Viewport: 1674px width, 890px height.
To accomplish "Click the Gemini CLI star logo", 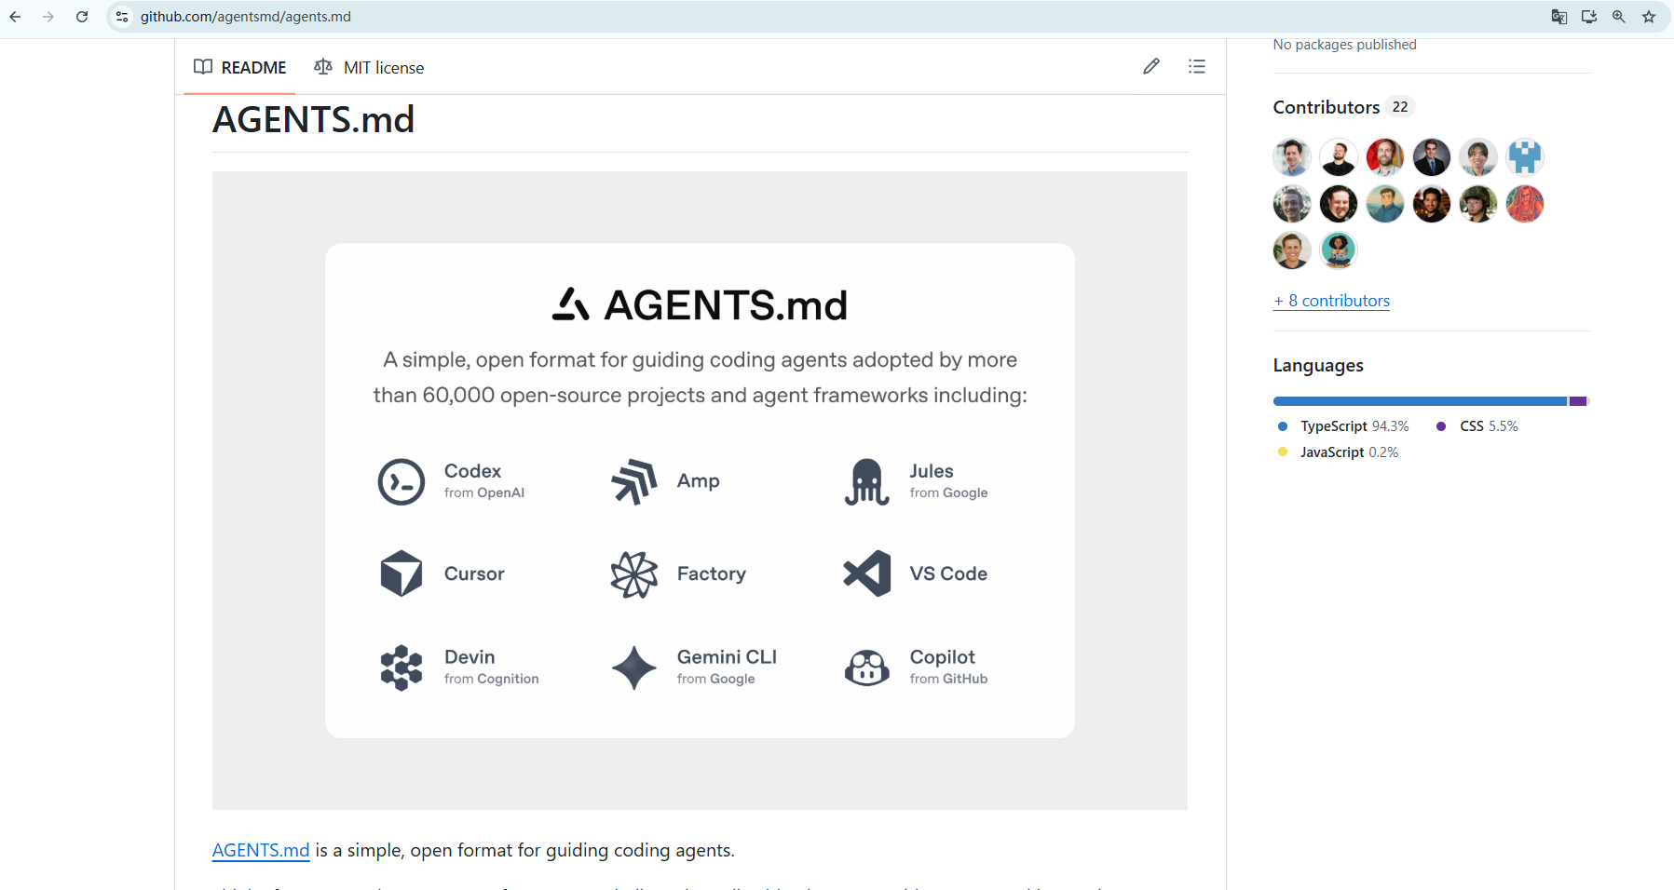I will click(x=634, y=667).
